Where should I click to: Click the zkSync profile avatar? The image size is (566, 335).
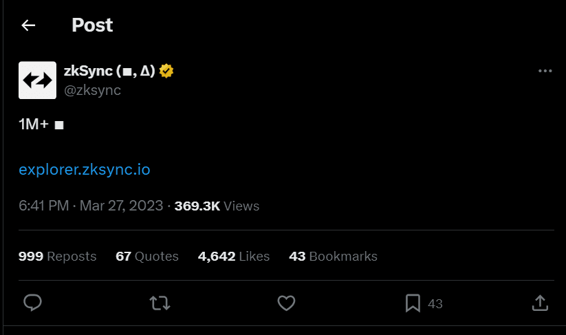[38, 80]
